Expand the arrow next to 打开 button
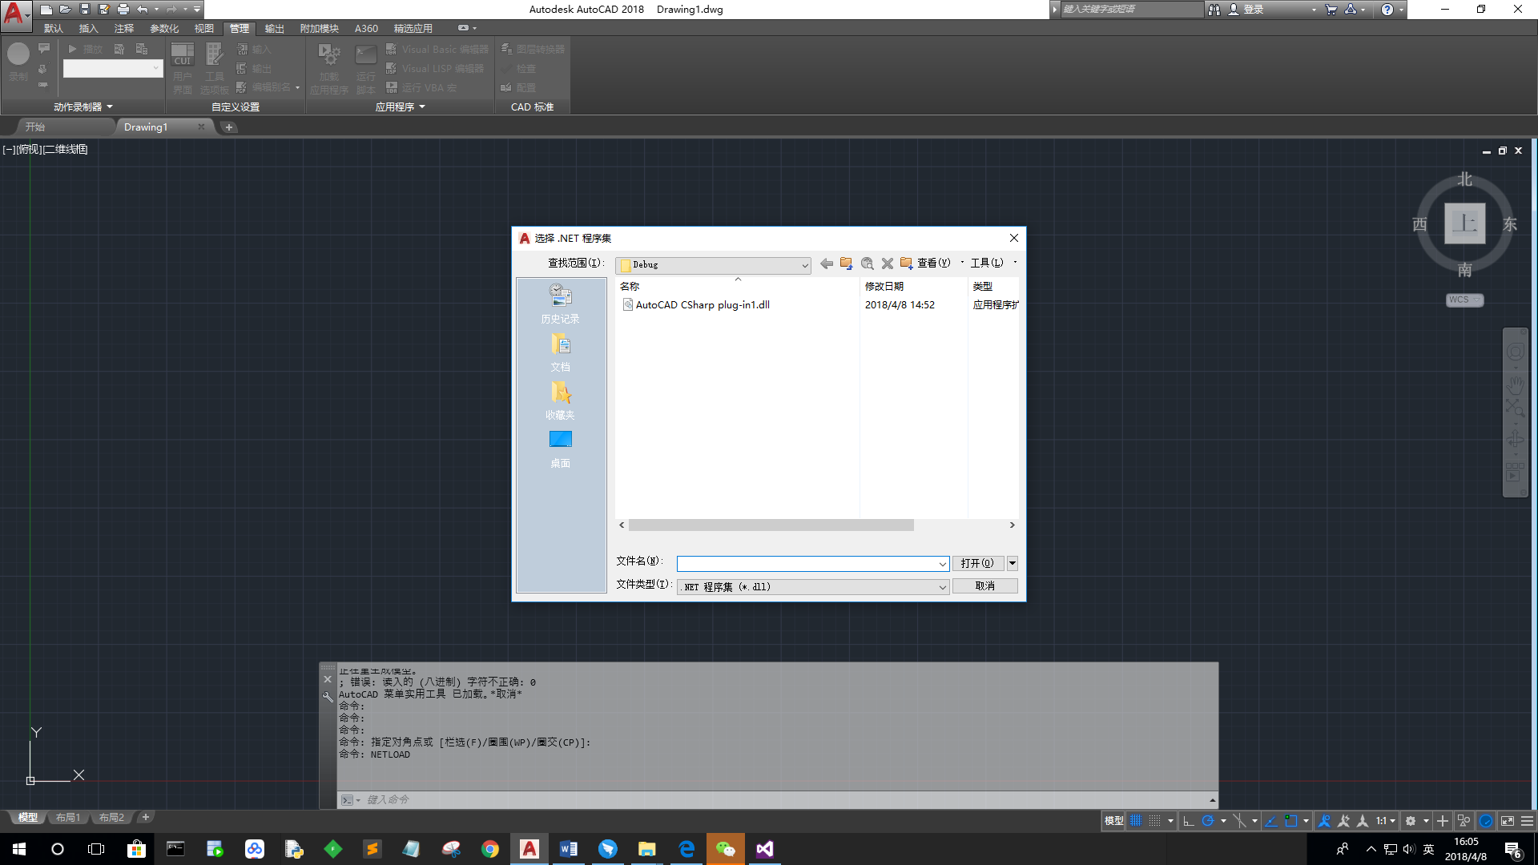Viewport: 1538px width, 865px height. 1013,563
